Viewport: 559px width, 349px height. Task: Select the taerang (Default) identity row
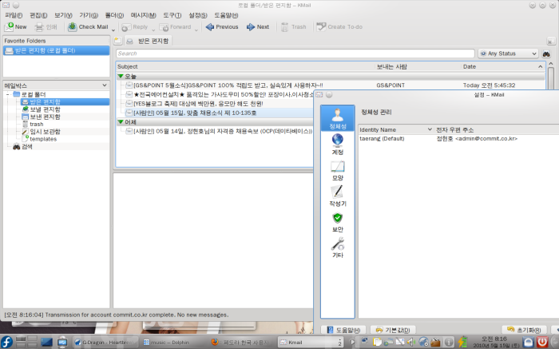click(458, 139)
